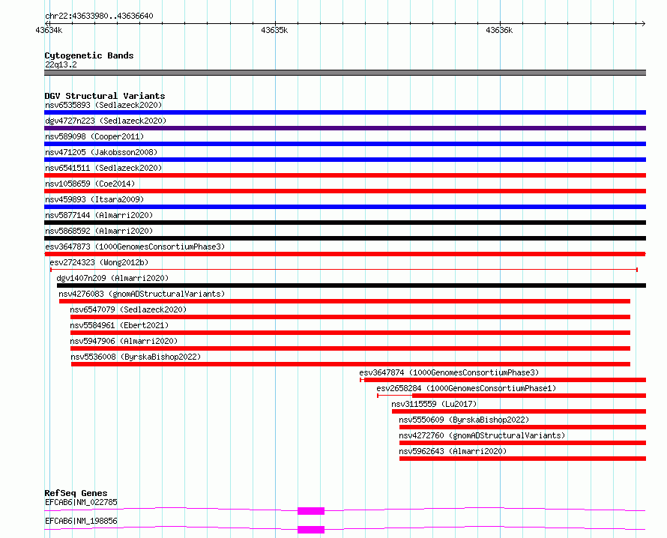Viewport: 667px width, 538px height.
Task: Click the EFCAB6|NM_022785 gene label
Action: point(81,502)
